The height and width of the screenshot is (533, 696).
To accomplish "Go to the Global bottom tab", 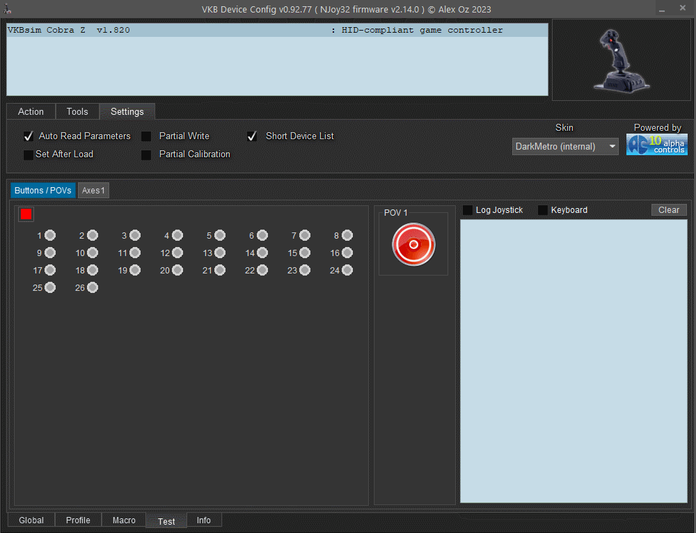I will click(31, 520).
